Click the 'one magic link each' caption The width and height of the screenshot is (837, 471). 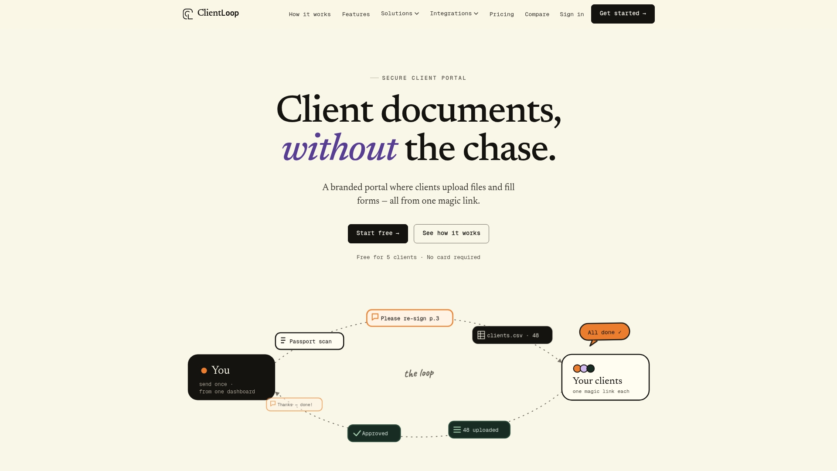pos(601,391)
